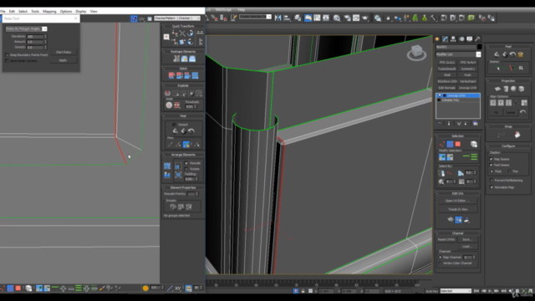Click the Pelt Map icon in Peel rollout
The height and width of the screenshot is (301, 535).
521,54
